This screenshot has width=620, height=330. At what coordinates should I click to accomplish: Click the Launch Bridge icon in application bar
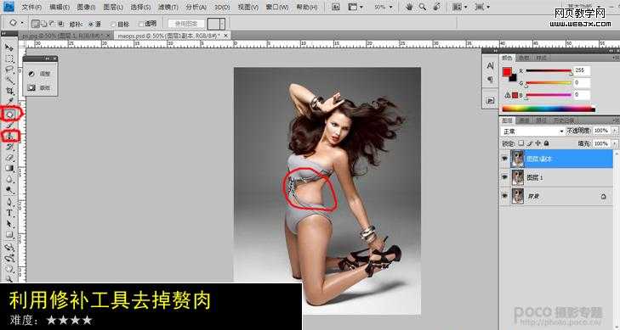[x=336, y=7]
